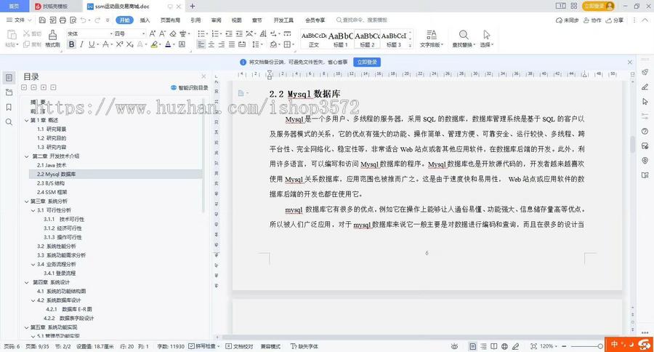Open the Insert (插入) ribbon tab
Viewport: 654px width, 352px height.
145,20
